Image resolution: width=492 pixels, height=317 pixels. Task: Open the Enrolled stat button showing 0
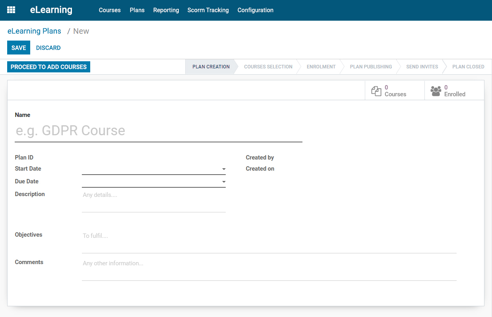[x=454, y=90]
